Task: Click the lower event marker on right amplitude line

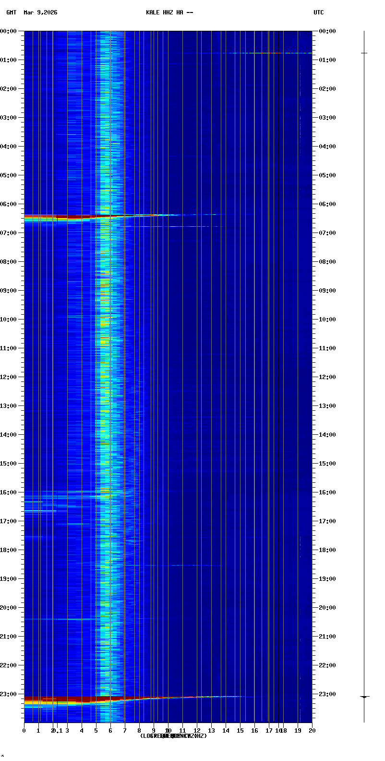Action: pyautogui.click(x=364, y=697)
